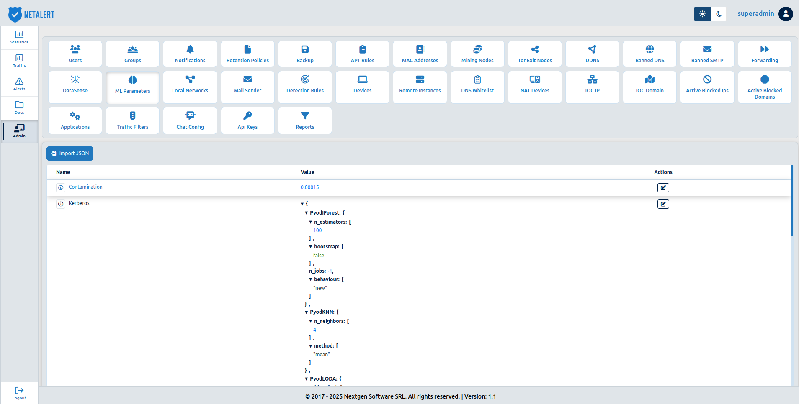The height and width of the screenshot is (404, 799).
Task: Click the Alerts sidebar icon
Action: point(19,84)
